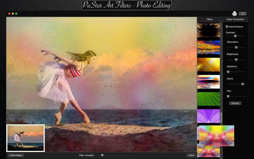Reset adjustments with the Default button
The width and height of the screenshot is (254, 159).
(x=235, y=103)
